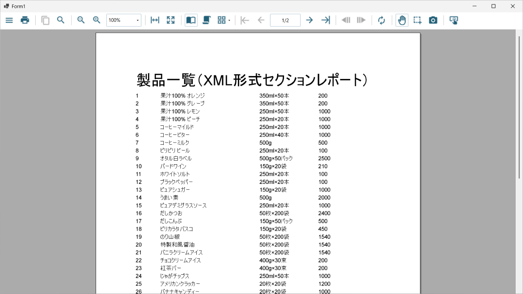This screenshot has width=523, height=294.
Task: Click product name じゃがチップス
Action: [175, 276]
